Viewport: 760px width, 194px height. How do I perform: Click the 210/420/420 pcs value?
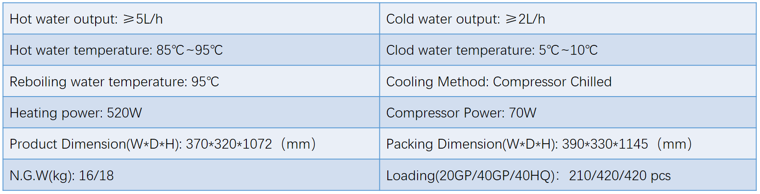[x=620, y=176]
